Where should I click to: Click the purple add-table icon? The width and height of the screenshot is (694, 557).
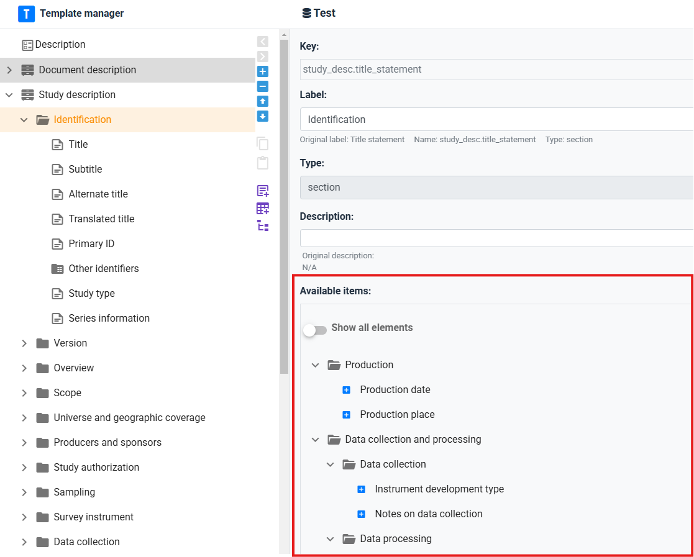(x=263, y=209)
